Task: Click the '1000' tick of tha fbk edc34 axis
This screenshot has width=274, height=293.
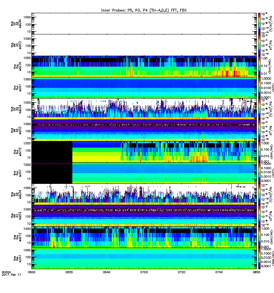Action: pos(27,58)
